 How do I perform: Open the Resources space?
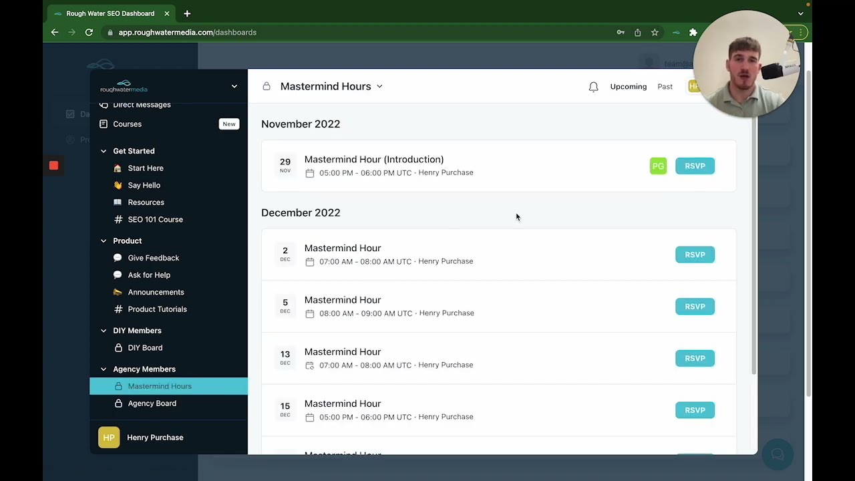click(x=146, y=202)
